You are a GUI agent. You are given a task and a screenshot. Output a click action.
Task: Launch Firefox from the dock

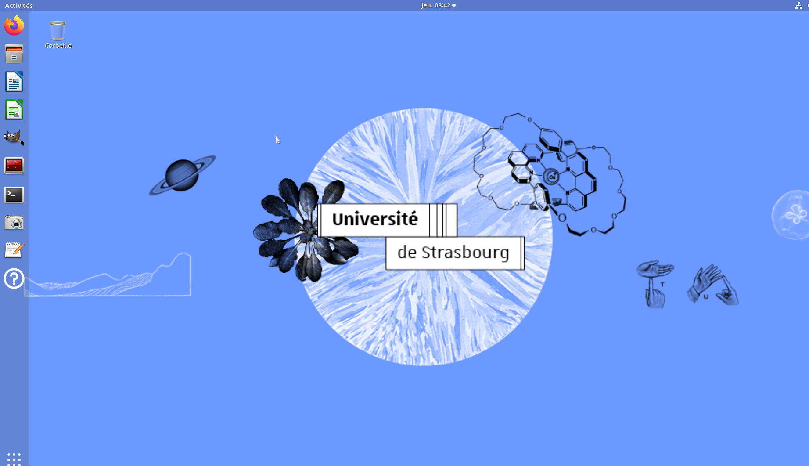click(x=14, y=25)
